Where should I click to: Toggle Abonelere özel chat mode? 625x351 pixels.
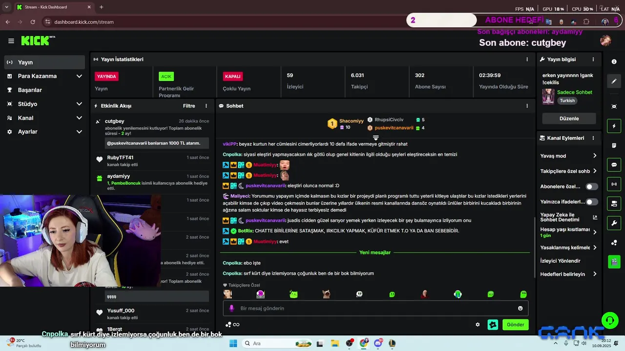pos(592,186)
